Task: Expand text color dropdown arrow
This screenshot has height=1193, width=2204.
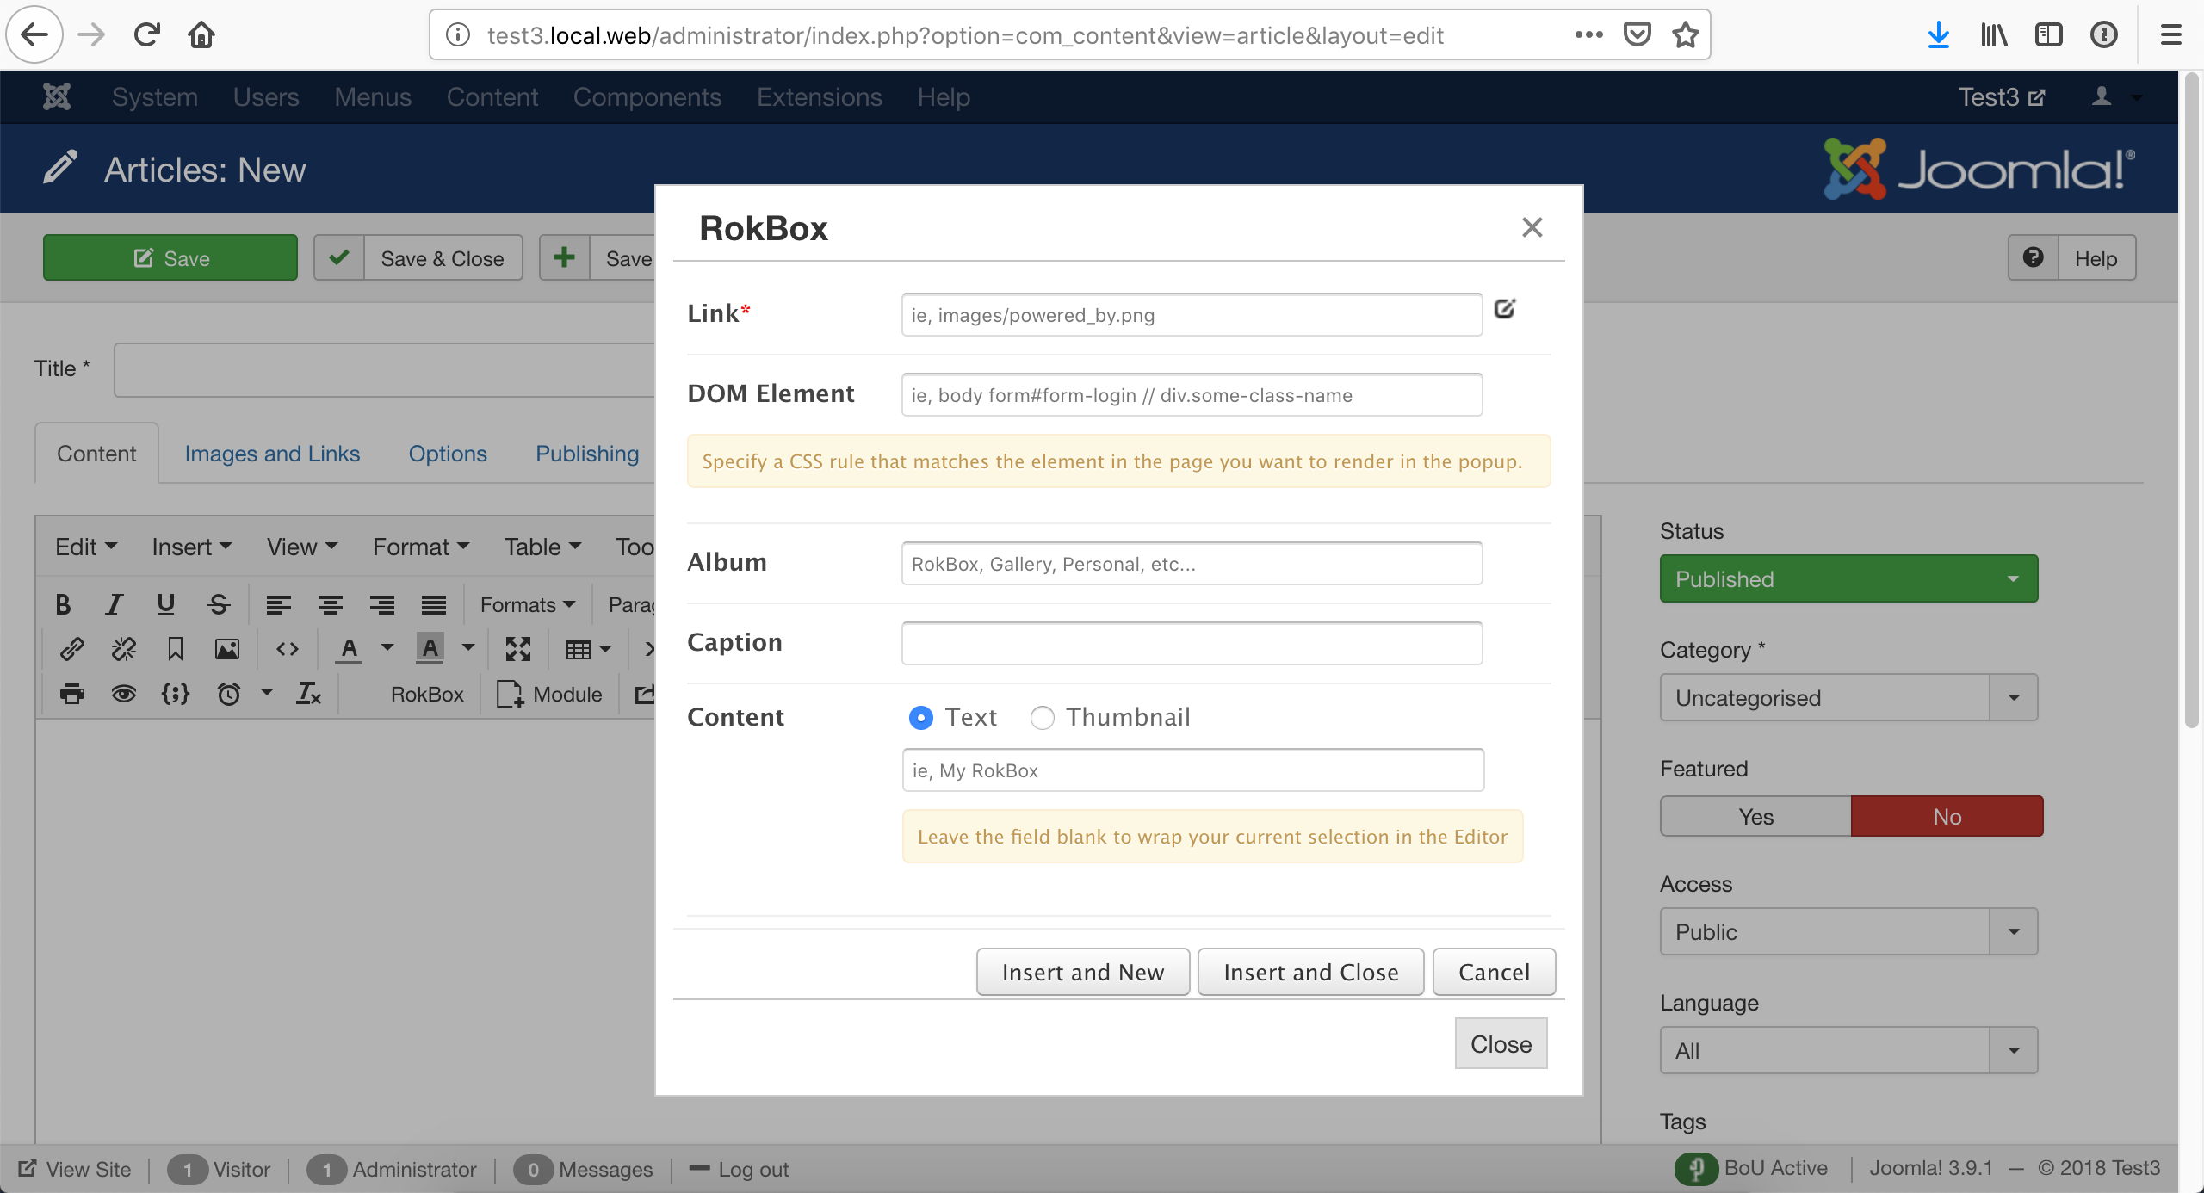Action: click(387, 647)
